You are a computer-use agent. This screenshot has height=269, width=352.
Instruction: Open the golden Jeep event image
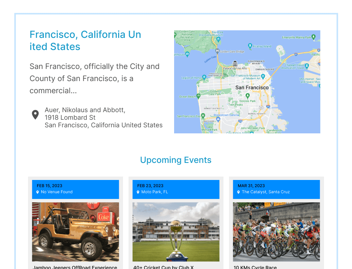75,232
